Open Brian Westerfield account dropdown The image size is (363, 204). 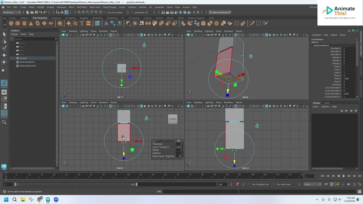220,12
